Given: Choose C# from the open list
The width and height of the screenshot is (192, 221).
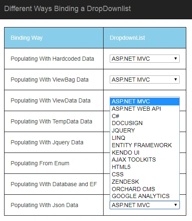Looking at the screenshot, I should point(145,116).
